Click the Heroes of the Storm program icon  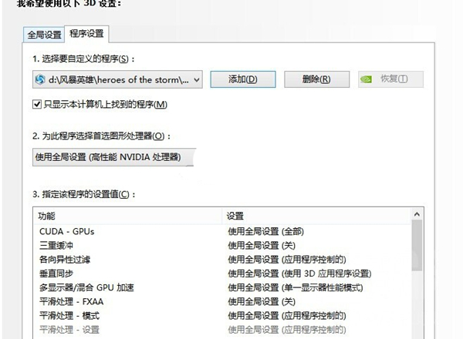[41, 79]
